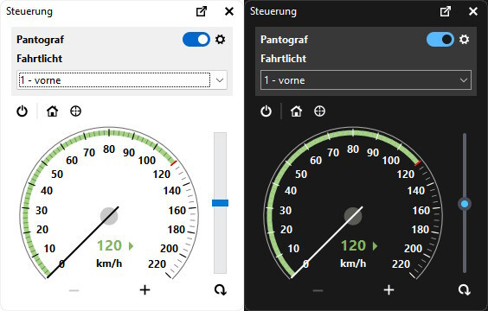Open Fahrtlicht dropdown in light panel

tap(122, 80)
